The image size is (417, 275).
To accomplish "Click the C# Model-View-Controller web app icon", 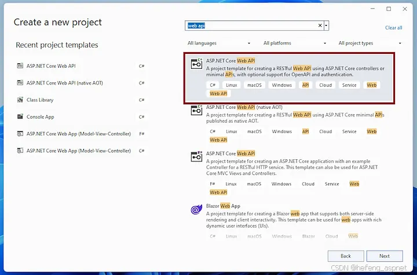I will 20,151.
